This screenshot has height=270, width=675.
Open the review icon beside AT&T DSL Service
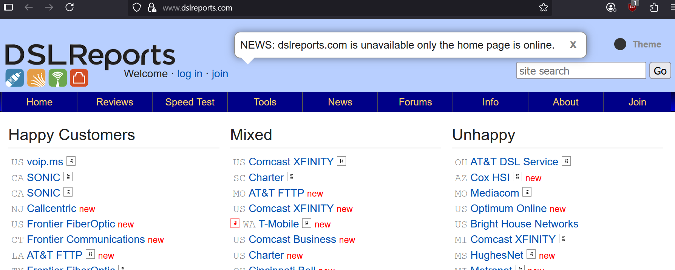tap(566, 161)
